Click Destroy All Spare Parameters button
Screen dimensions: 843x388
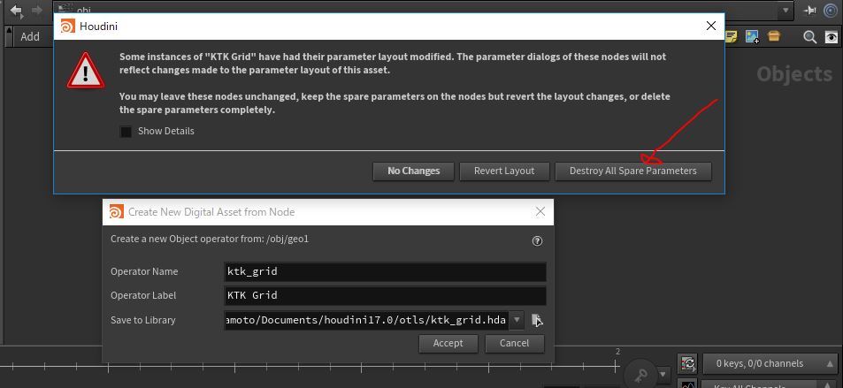633,171
